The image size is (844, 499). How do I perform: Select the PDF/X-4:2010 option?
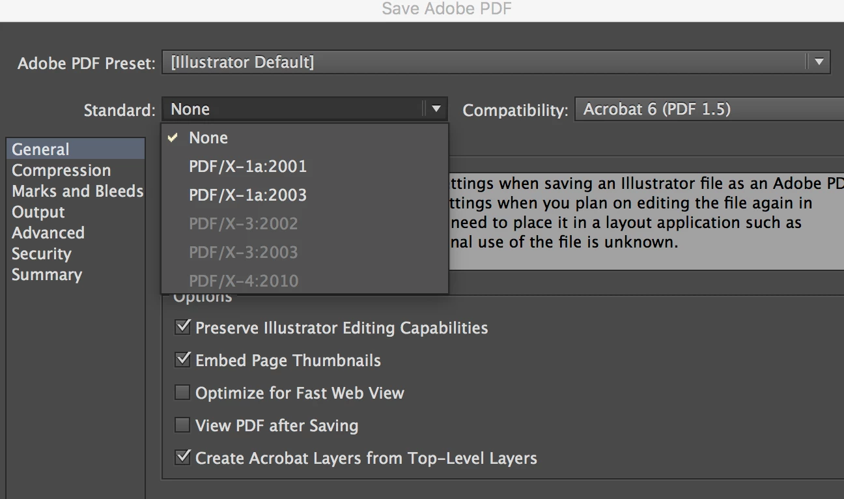305,281
